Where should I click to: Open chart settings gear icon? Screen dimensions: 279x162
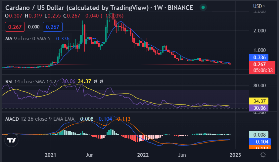click(x=263, y=155)
